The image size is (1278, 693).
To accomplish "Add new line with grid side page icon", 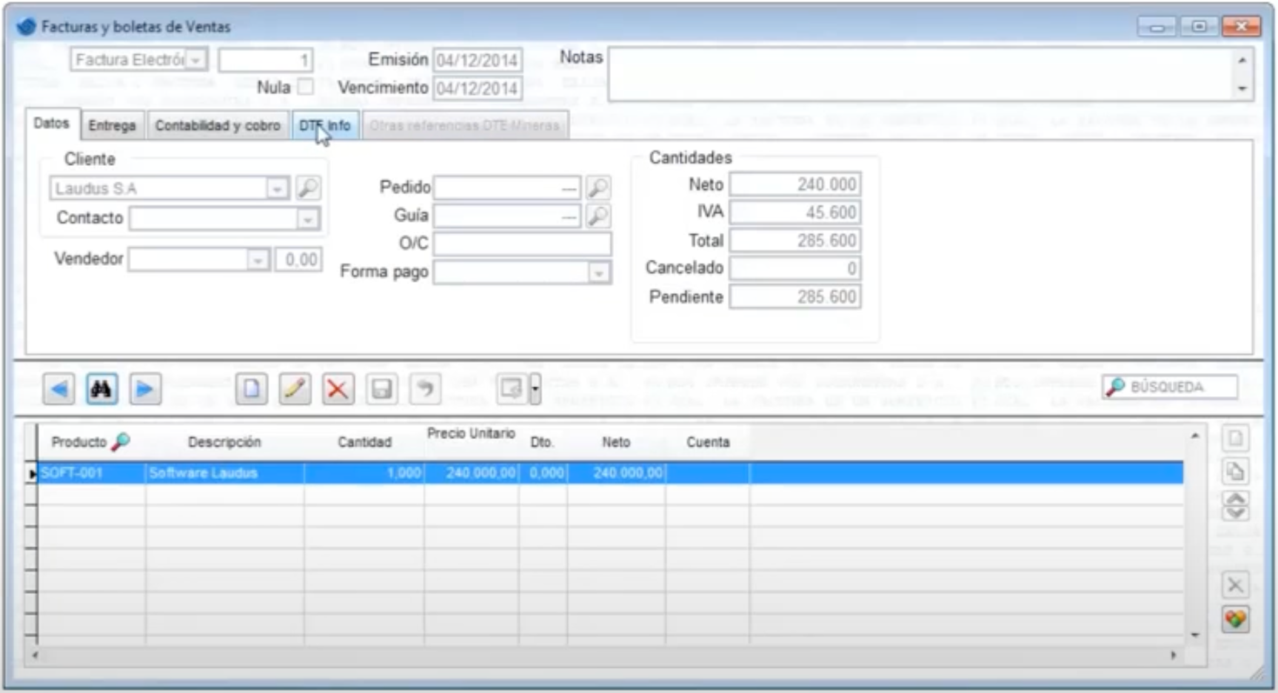I will pyautogui.click(x=1235, y=438).
